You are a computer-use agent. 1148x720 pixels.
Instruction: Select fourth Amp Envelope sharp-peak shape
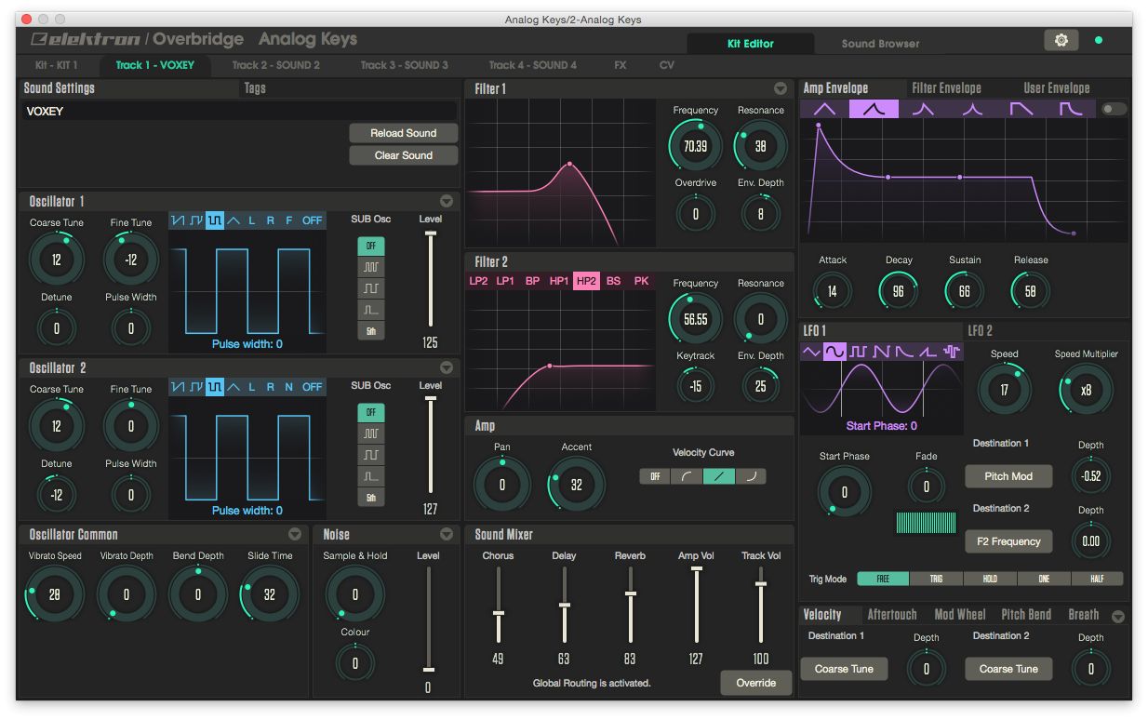point(971,109)
